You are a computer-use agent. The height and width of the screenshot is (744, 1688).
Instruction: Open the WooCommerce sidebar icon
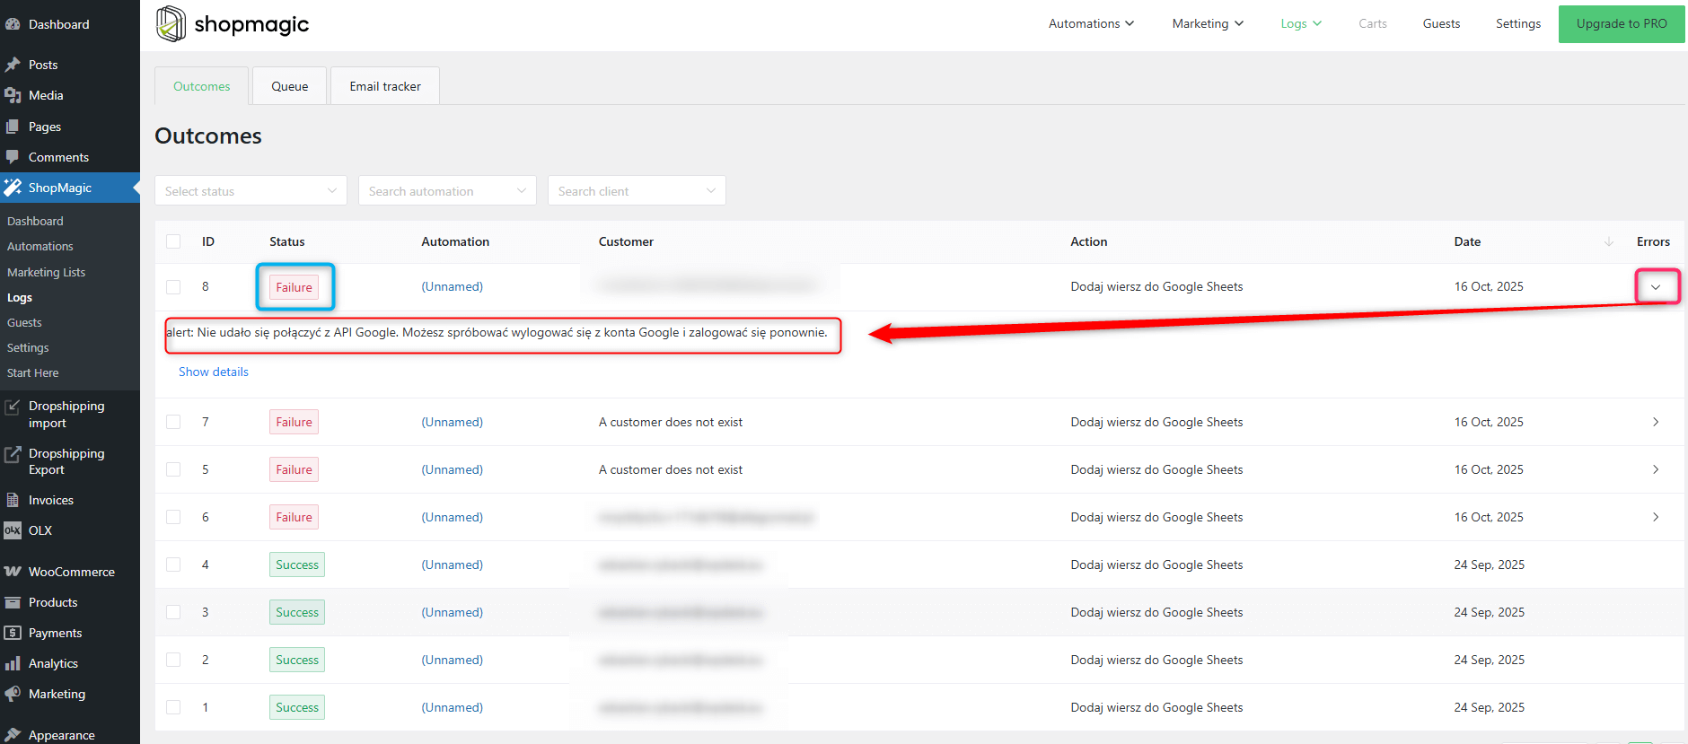click(13, 572)
